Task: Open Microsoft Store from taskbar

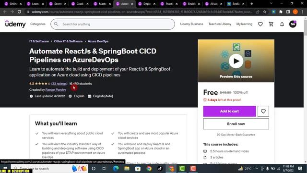Action: click(138, 169)
